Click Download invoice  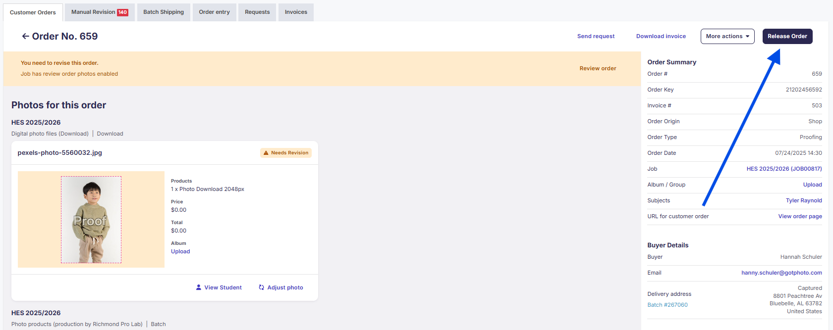[661, 36]
